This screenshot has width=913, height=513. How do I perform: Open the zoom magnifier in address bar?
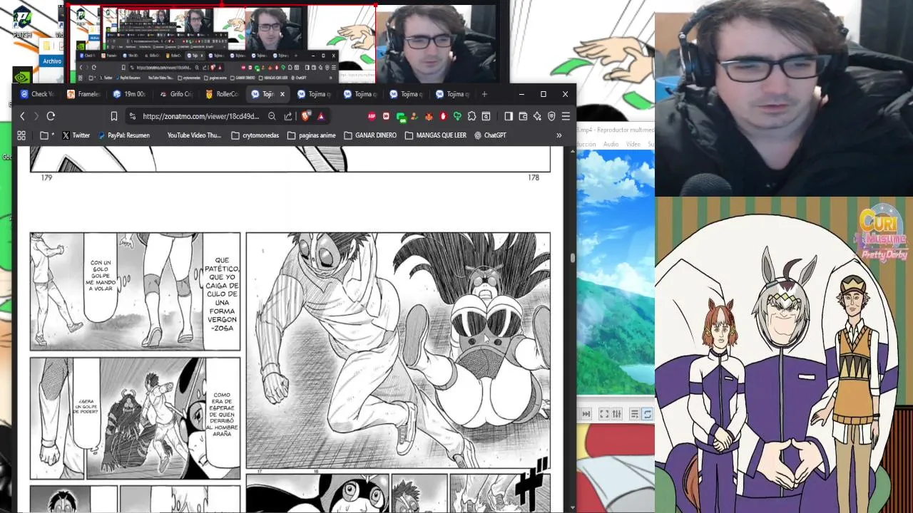coord(272,116)
